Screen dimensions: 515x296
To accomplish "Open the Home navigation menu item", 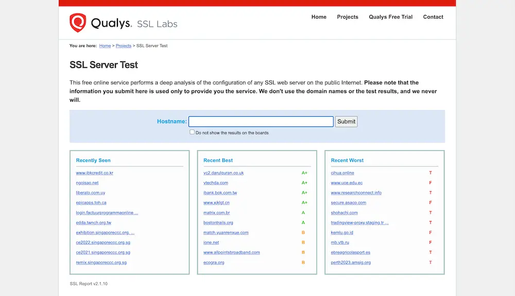I will (319, 17).
